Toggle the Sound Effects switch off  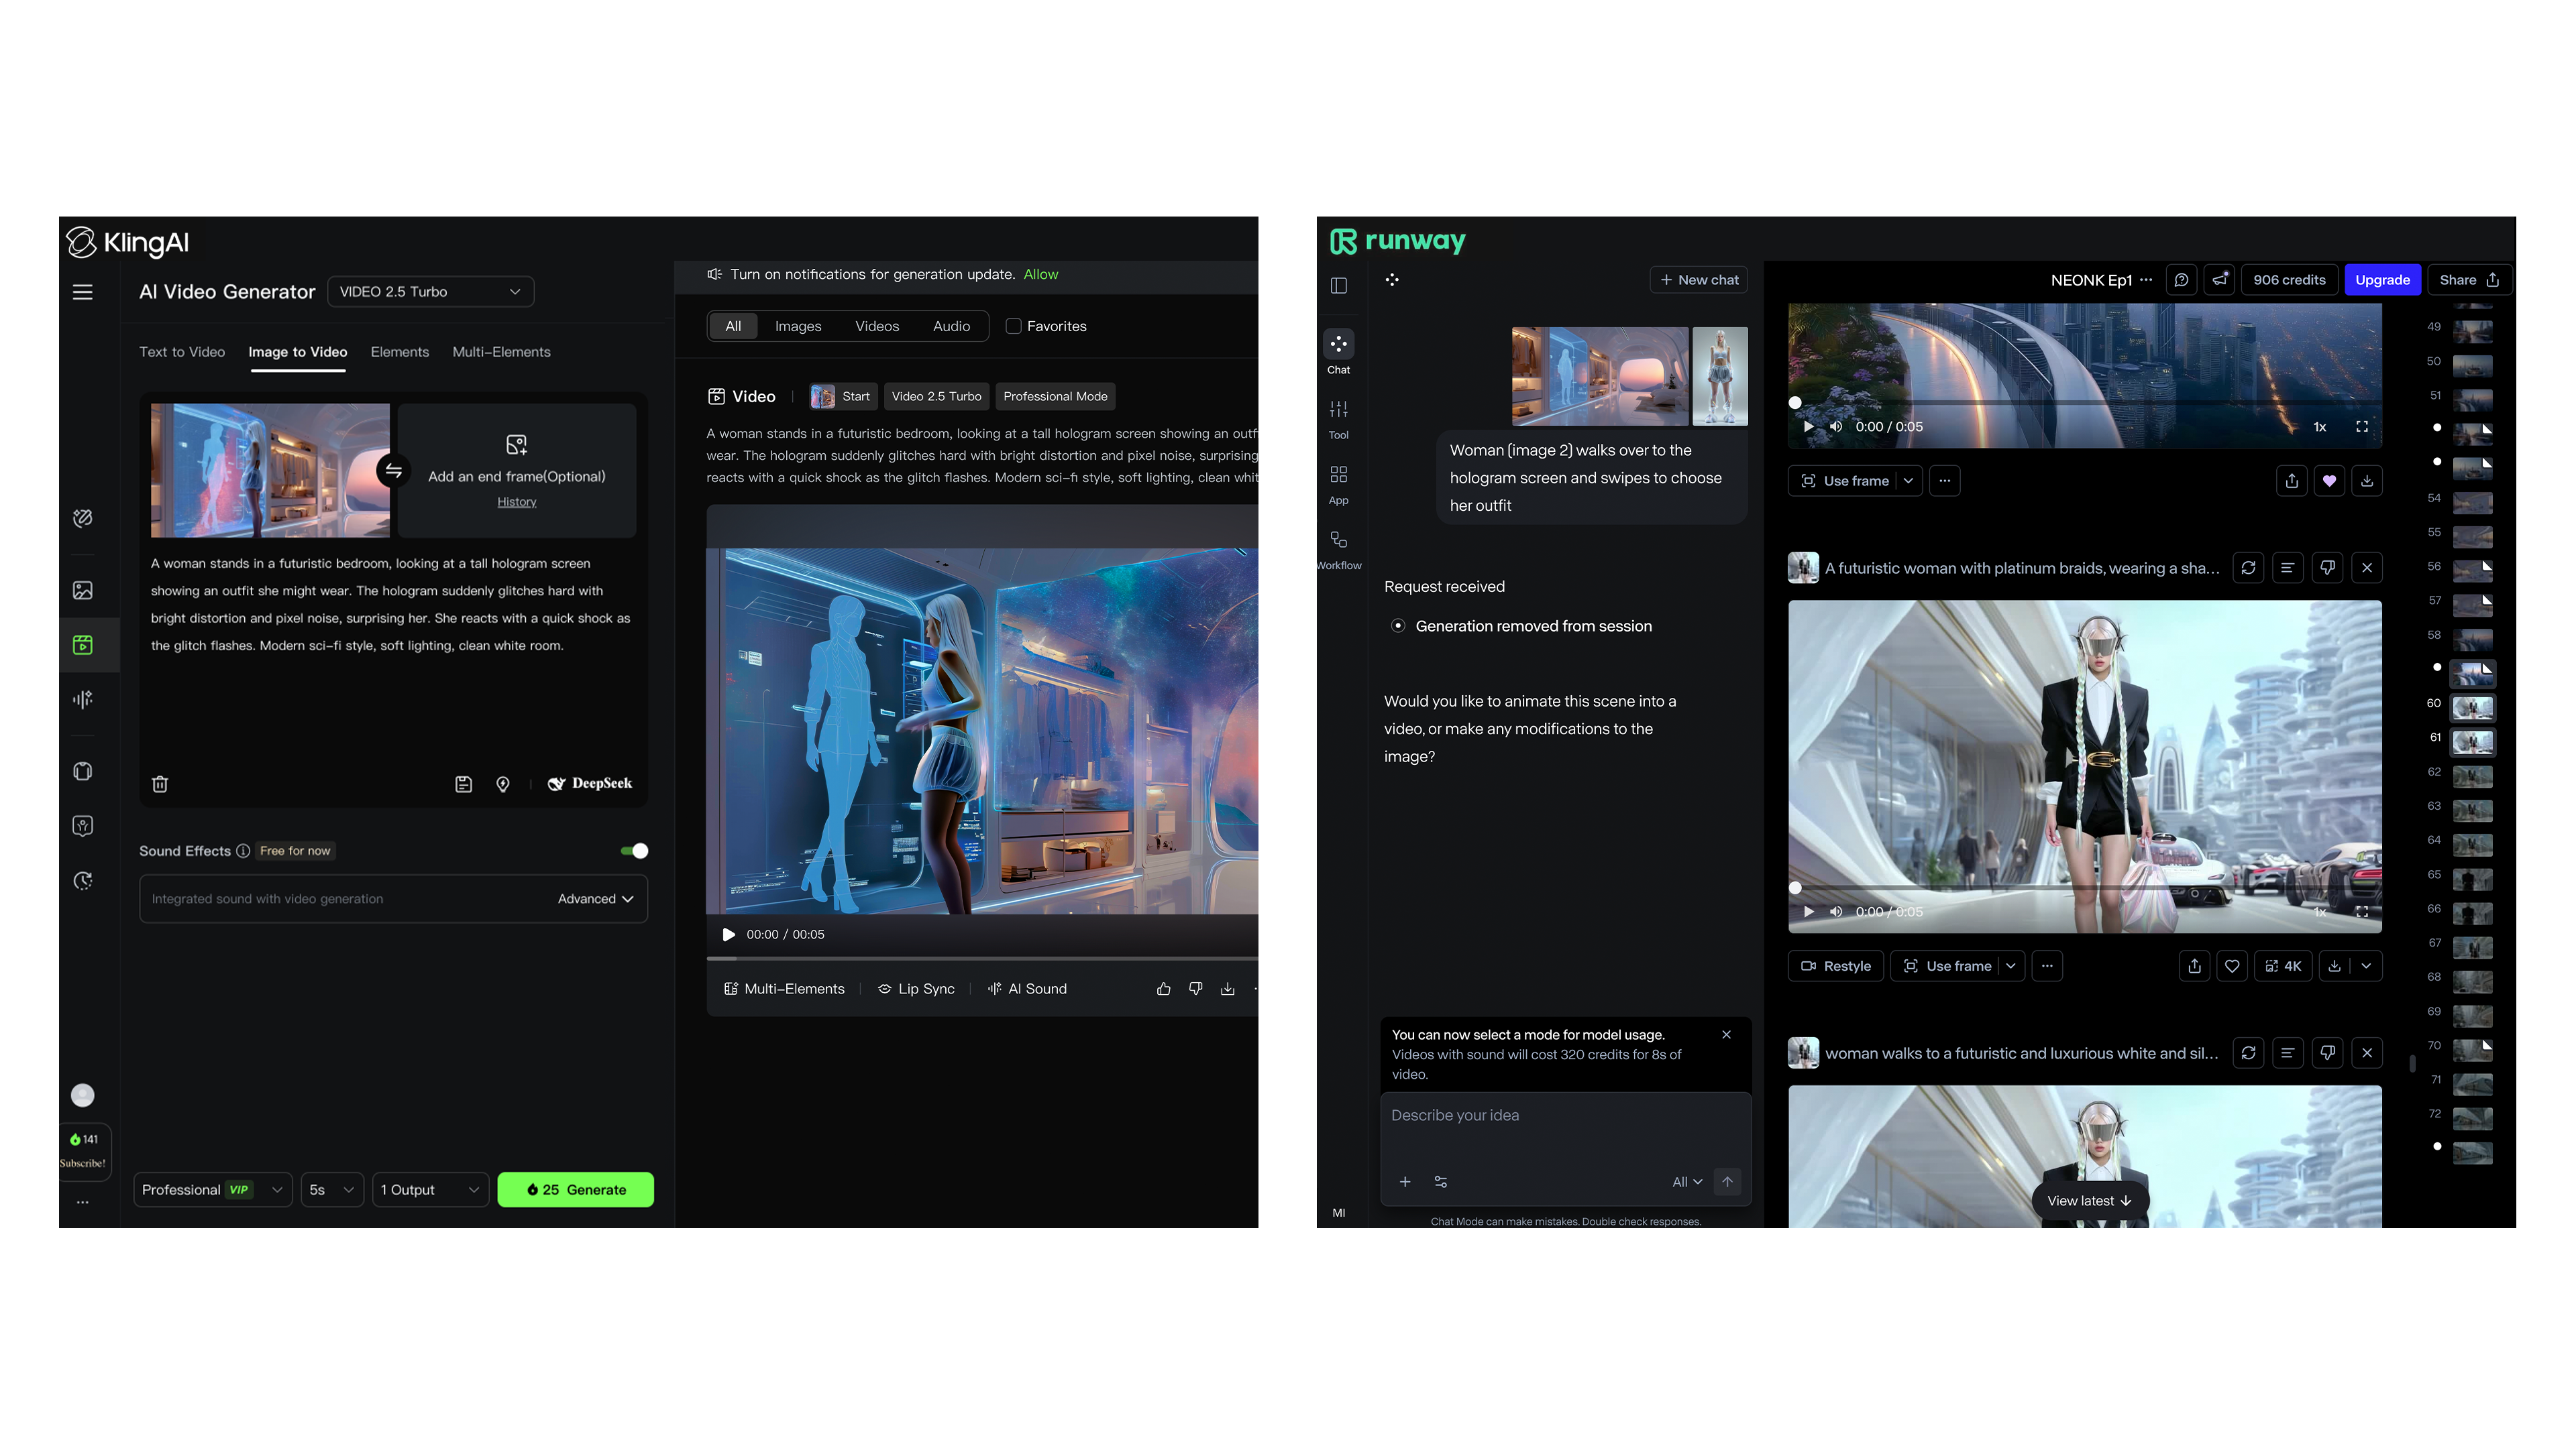[634, 851]
